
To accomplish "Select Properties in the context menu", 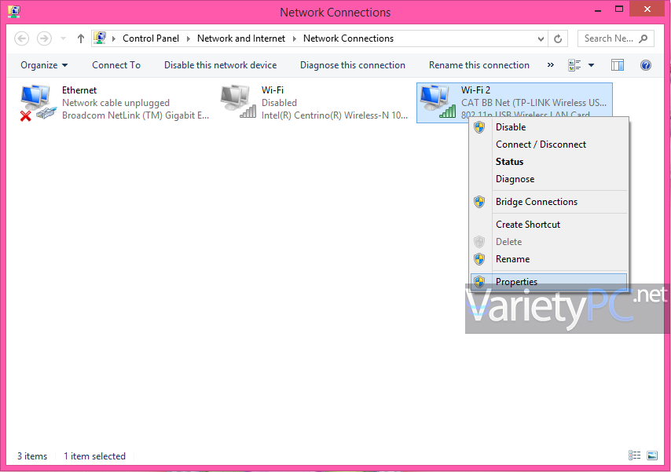I will click(x=516, y=281).
